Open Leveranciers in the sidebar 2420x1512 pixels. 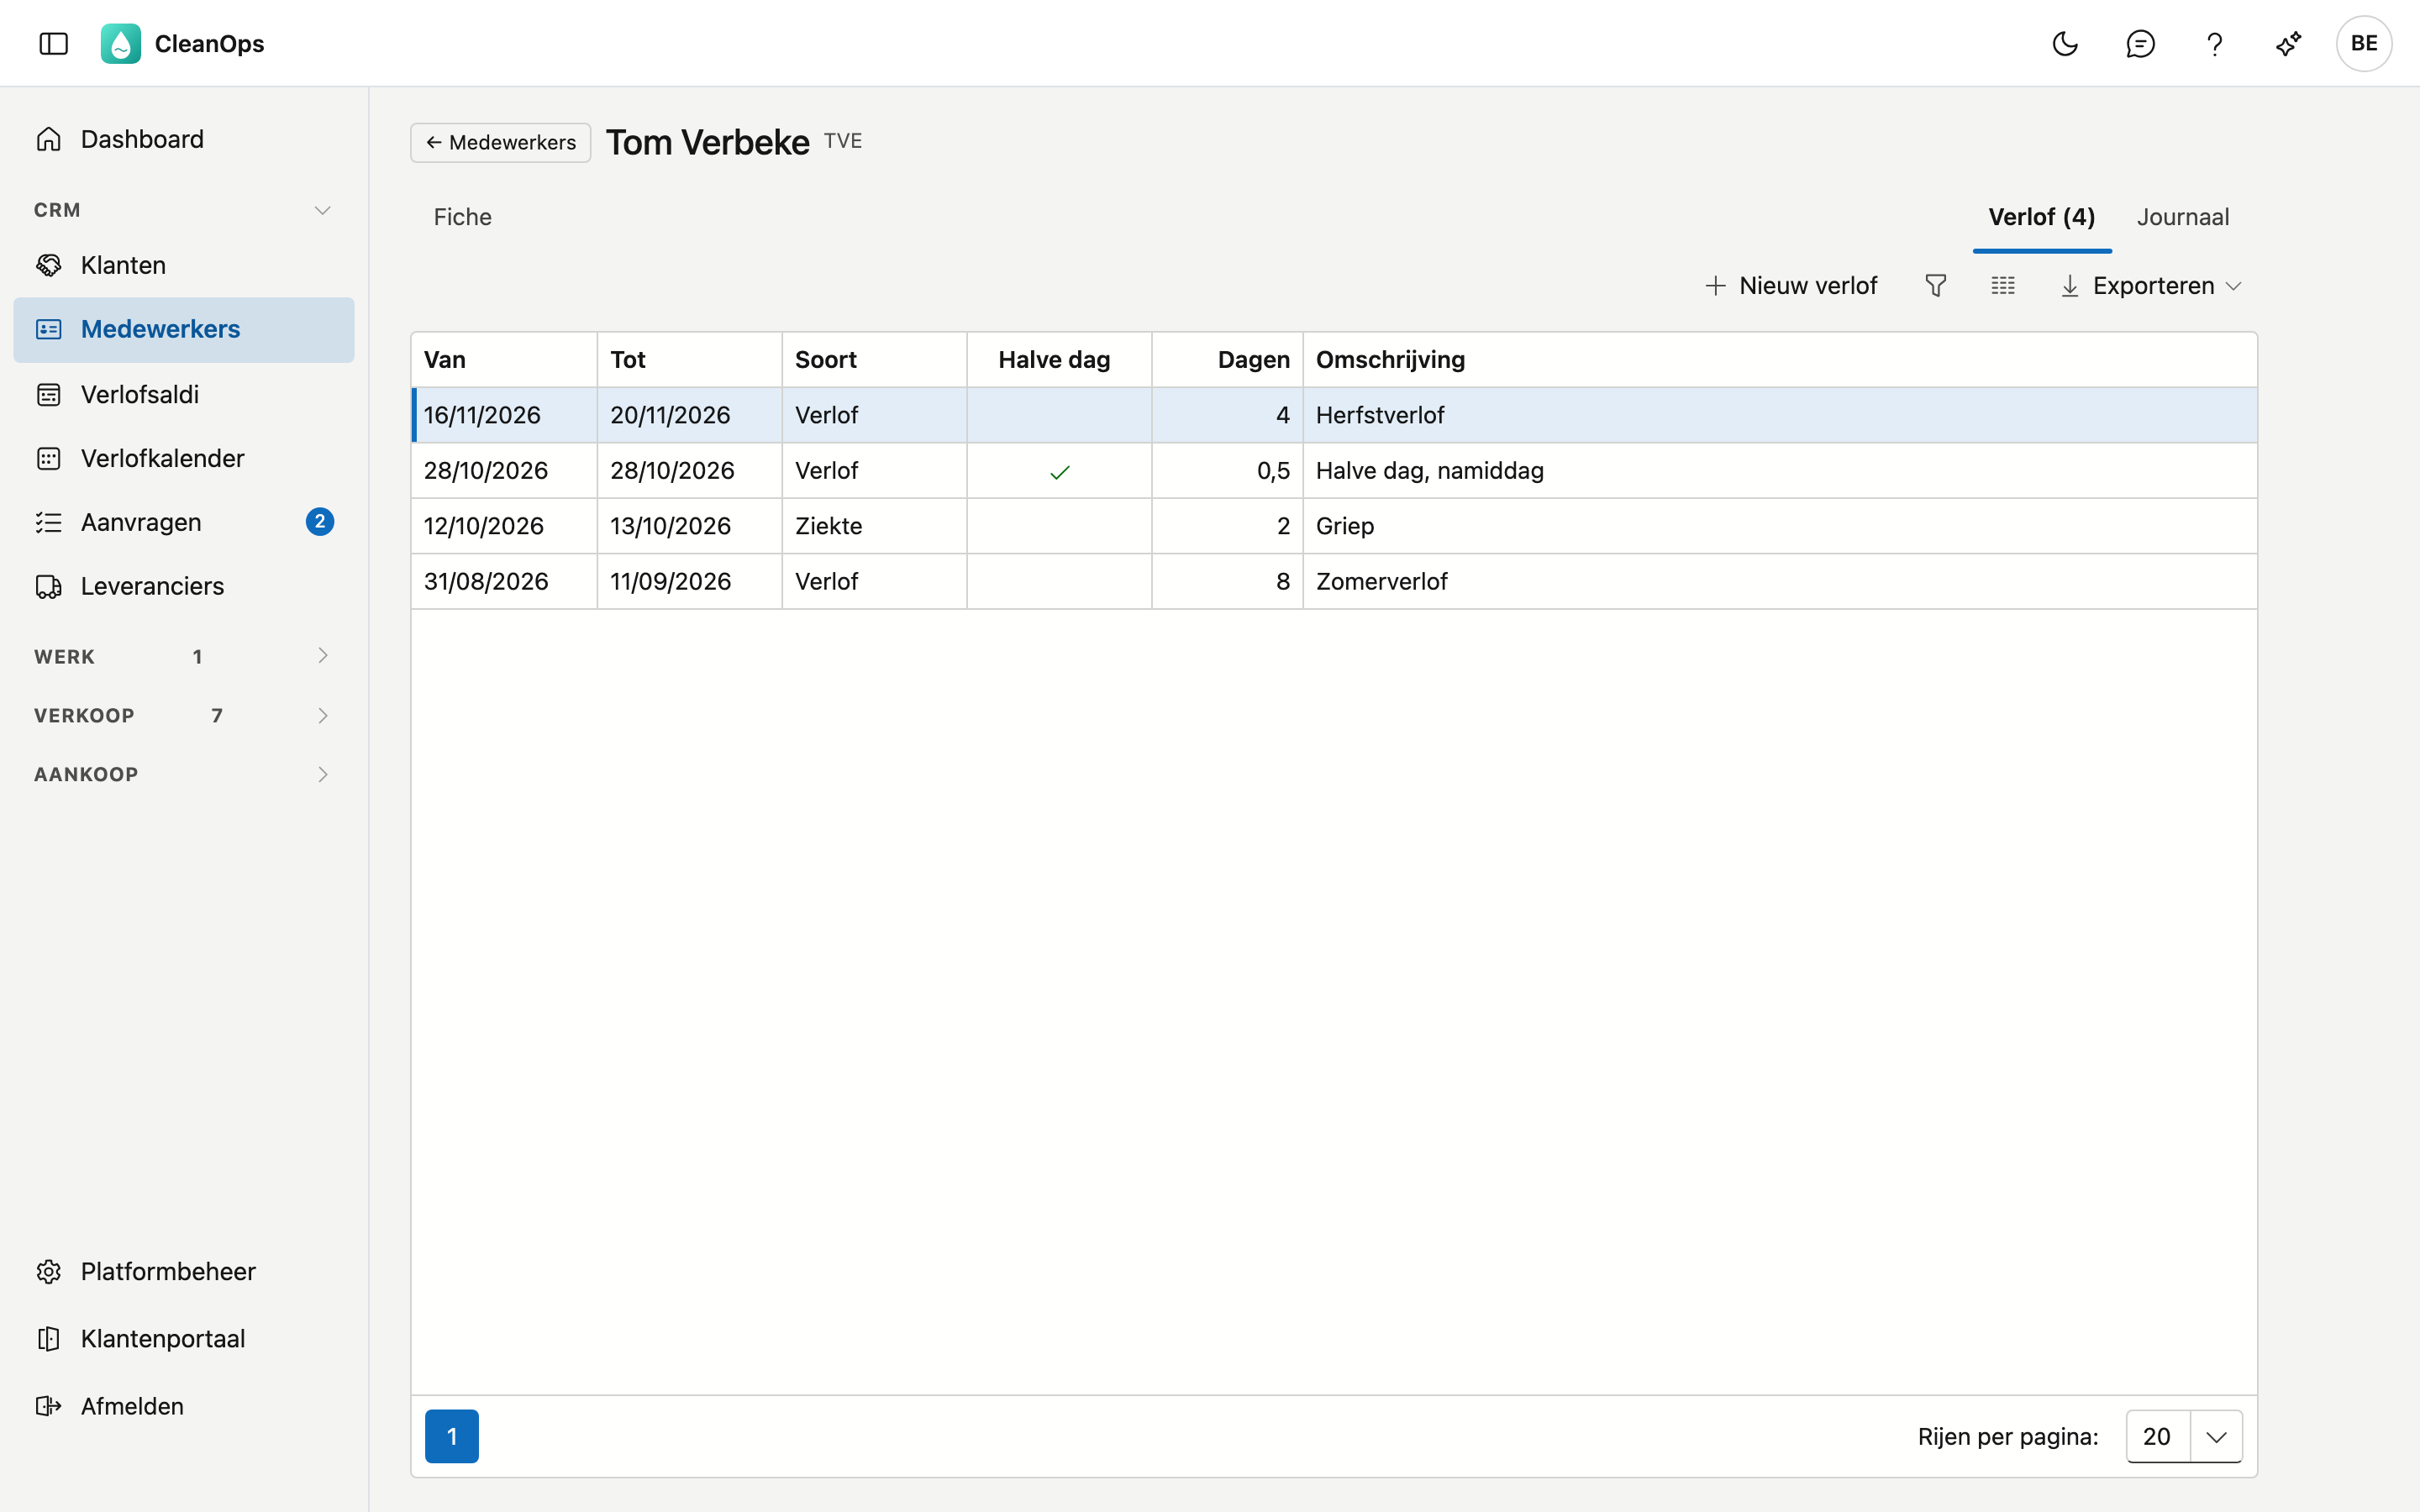click(x=184, y=586)
